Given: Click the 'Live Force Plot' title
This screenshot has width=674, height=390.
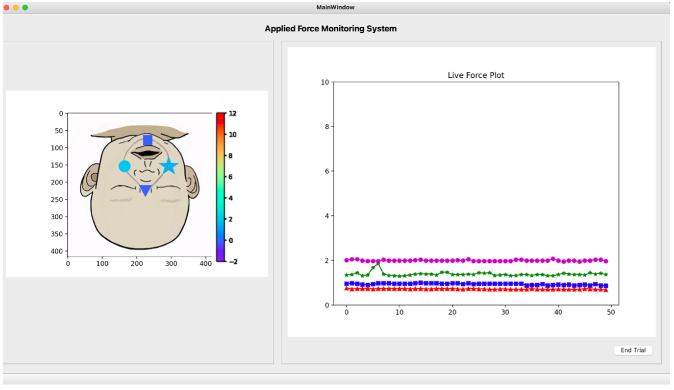Looking at the screenshot, I should (x=476, y=75).
